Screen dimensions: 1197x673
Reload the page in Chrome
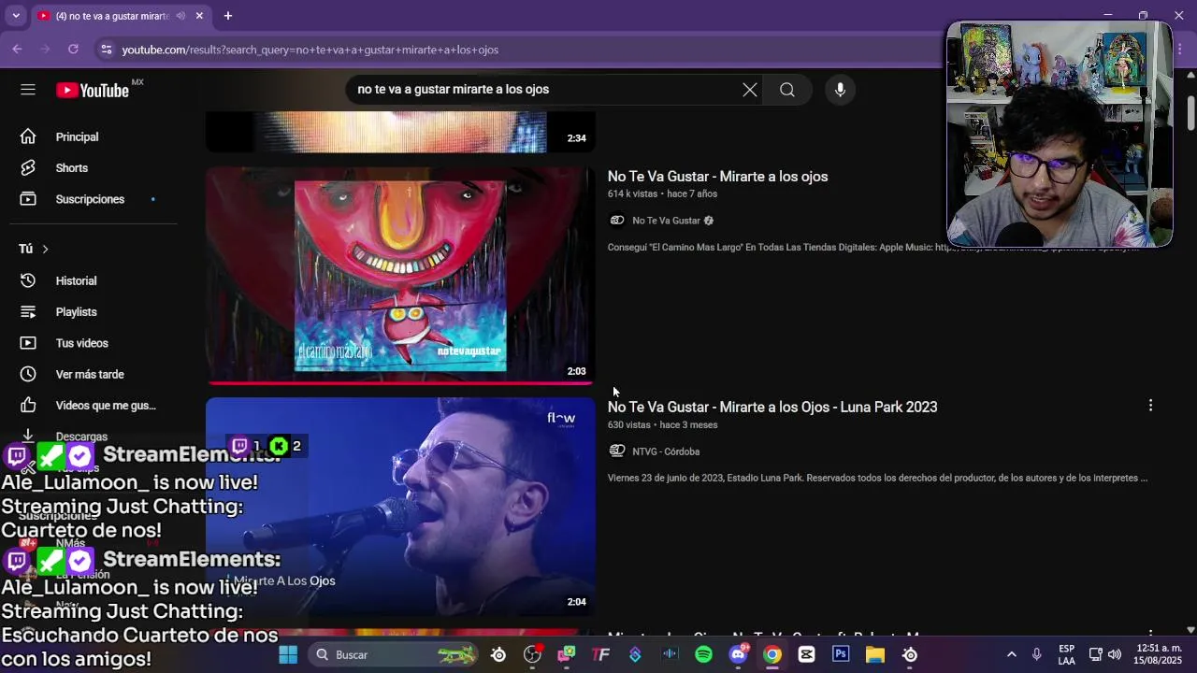point(73,50)
